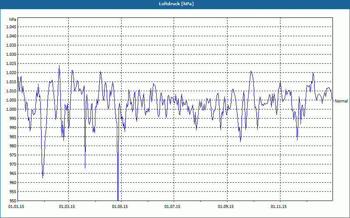Click the 995 y-axis value
This screenshot has height=218, width=350.
(13, 118)
